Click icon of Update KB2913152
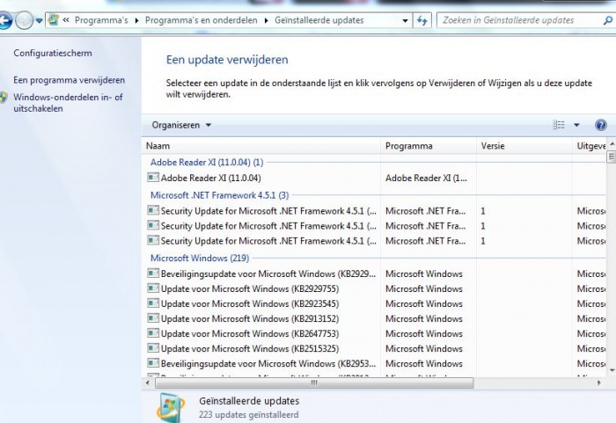The width and height of the screenshot is (616, 423). 153,318
